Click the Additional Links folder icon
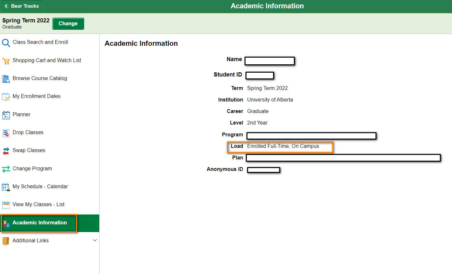The width and height of the screenshot is (452, 274). pos(6,241)
